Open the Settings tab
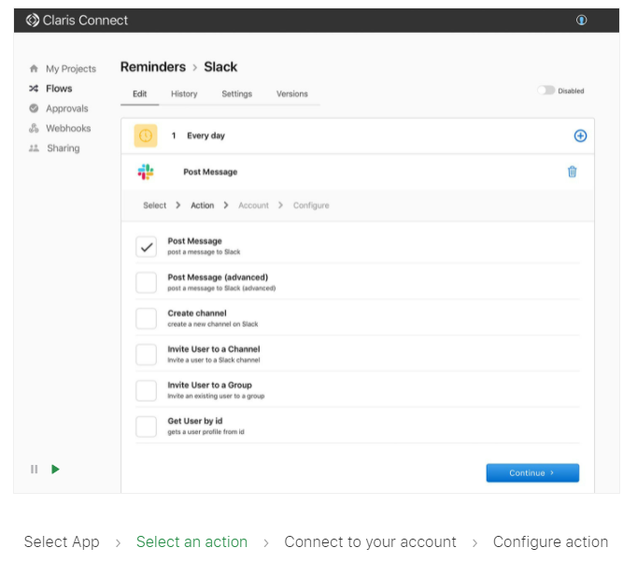Screen dimensions: 623x562 (236, 94)
